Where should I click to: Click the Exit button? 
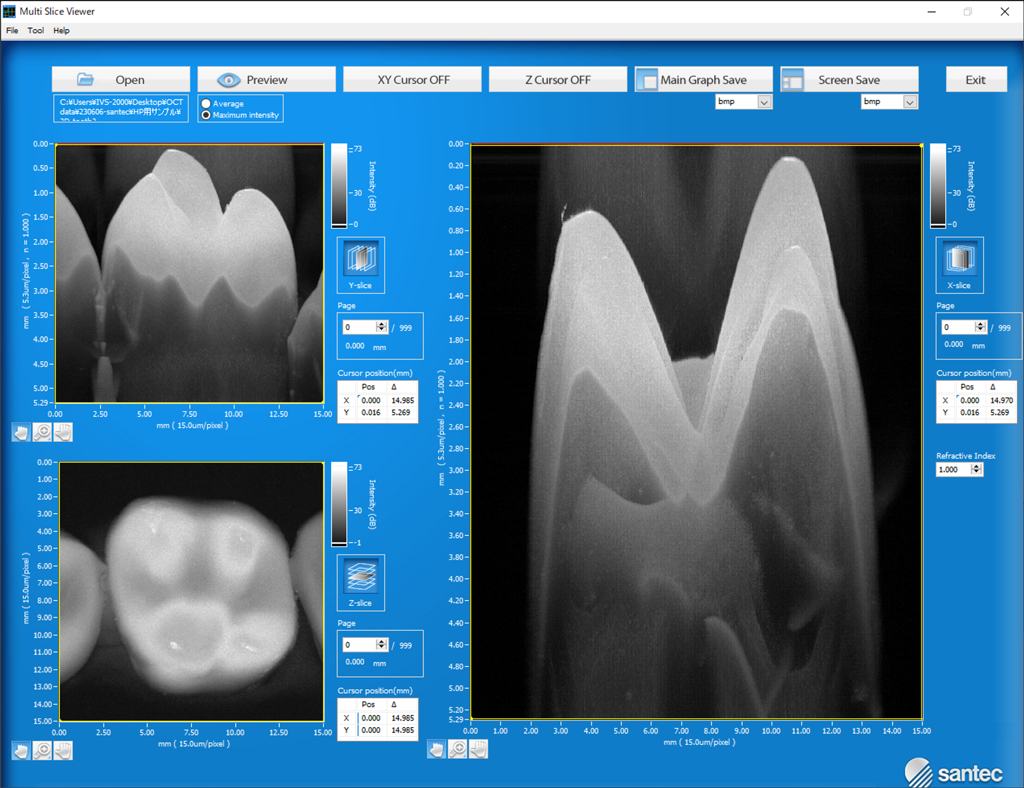pyautogui.click(x=976, y=79)
